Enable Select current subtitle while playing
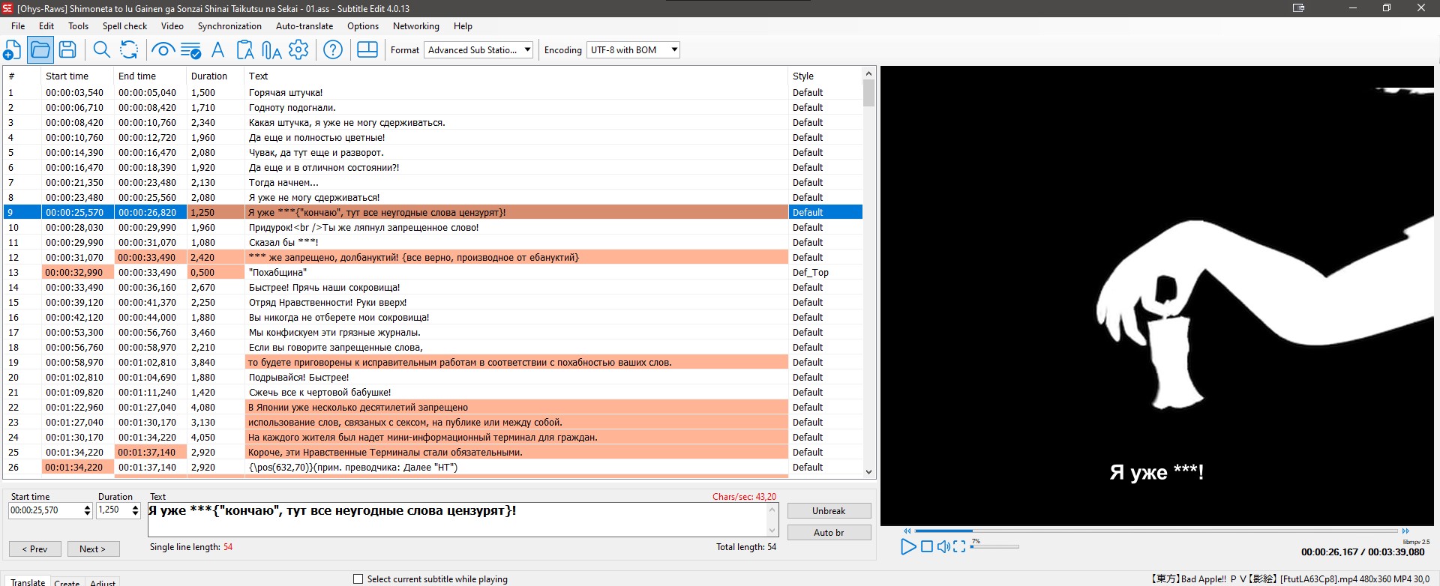The height and width of the screenshot is (586, 1440). [358, 579]
